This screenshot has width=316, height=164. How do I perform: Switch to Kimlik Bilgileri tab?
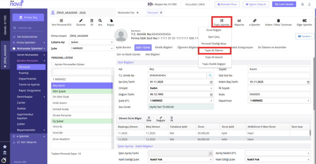(x=164, y=47)
